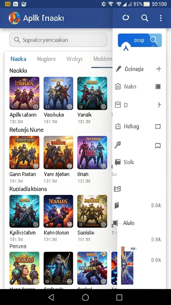
Task: Tap the Android back navigation button
Action: coord(51,297)
